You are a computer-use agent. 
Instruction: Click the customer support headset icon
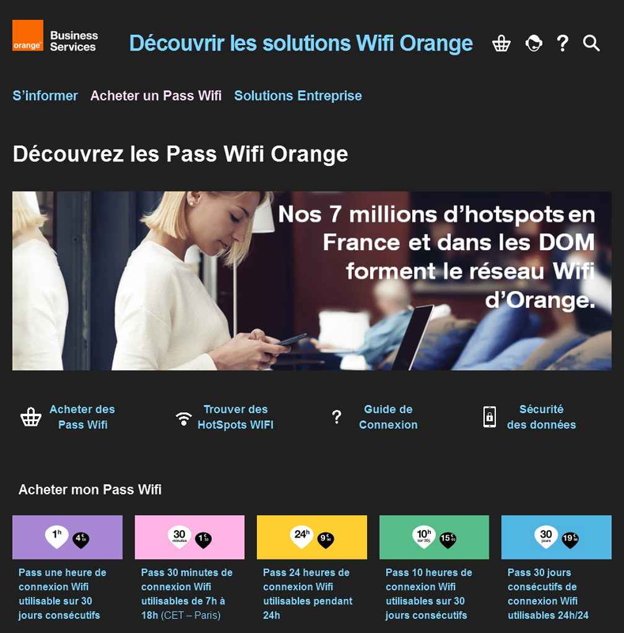point(534,44)
